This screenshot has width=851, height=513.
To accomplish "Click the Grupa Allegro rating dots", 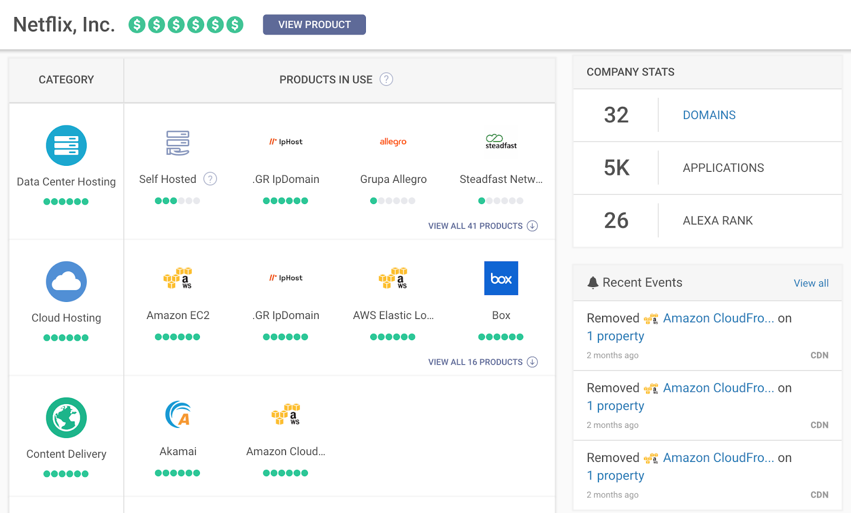I will coord(393,201).
